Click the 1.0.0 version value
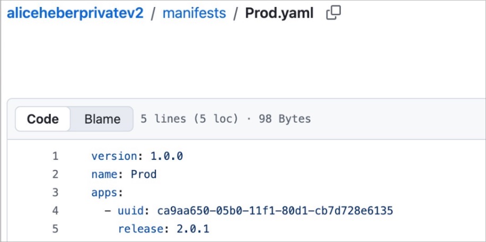 (167, 157)
